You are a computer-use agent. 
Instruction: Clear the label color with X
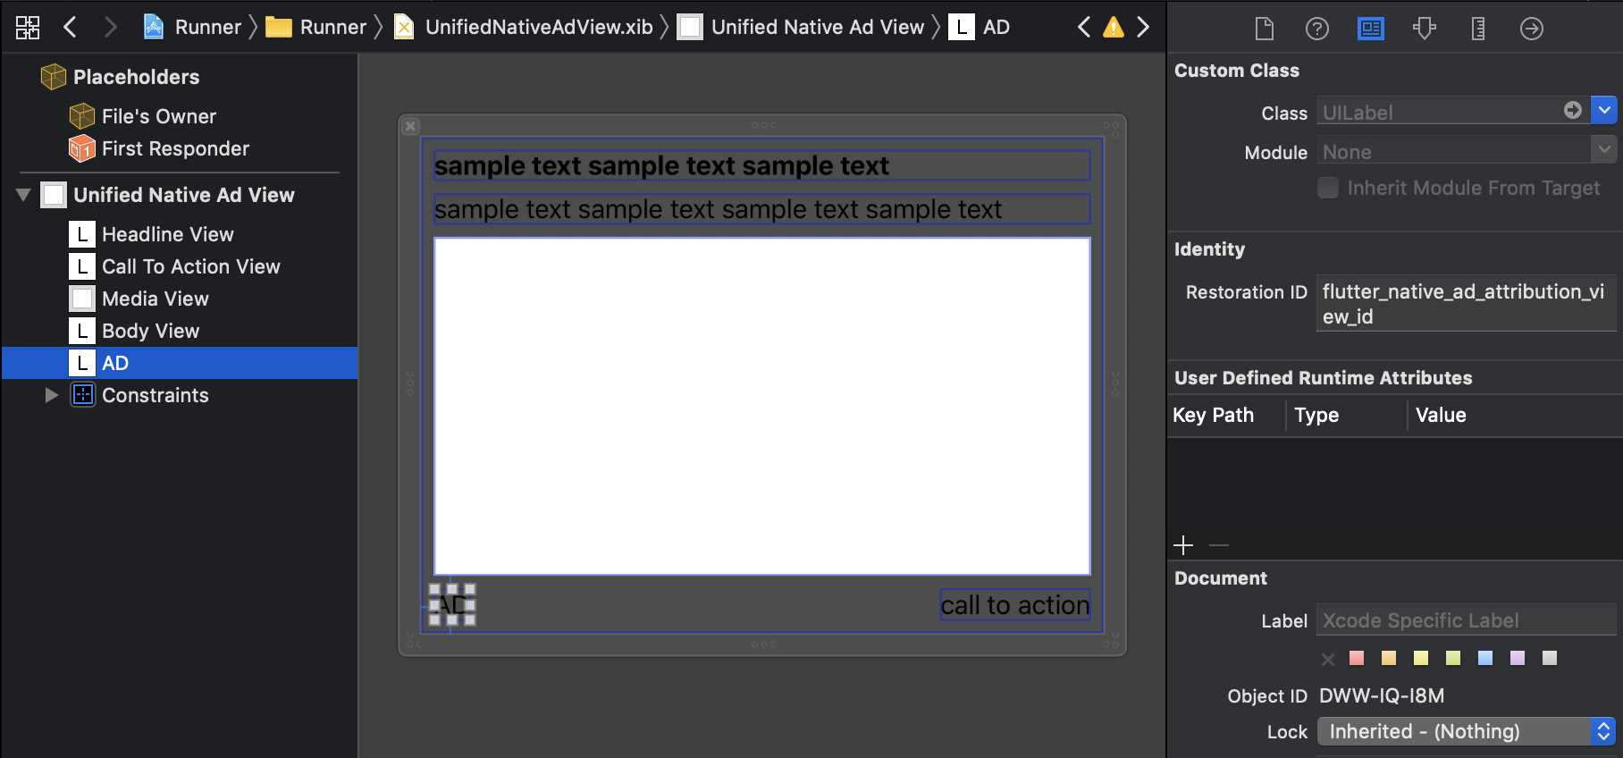[x=1328, y=659]
